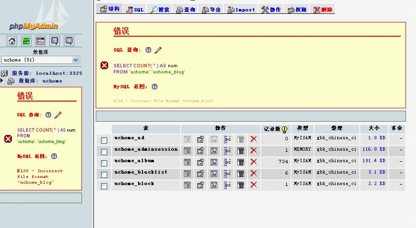Check the uchome_adminsession table checkbox
Viewport: 416px width, 228px height.
(x=104, y=152)
